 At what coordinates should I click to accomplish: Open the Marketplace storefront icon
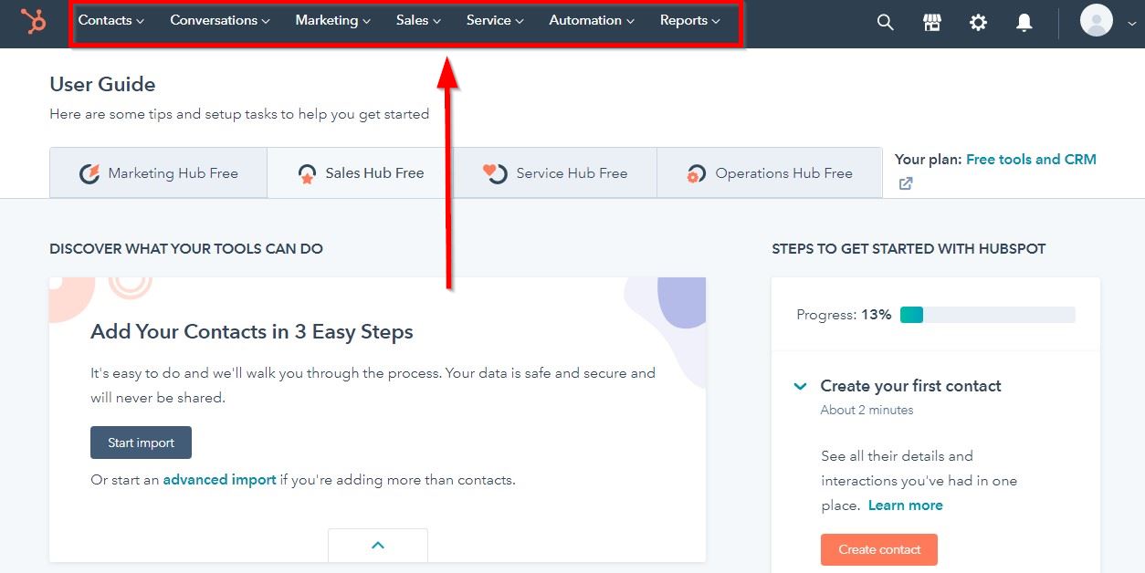click(932, 23)
